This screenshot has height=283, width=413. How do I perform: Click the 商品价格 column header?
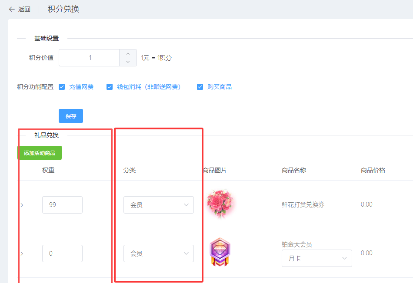click(373, 170)
